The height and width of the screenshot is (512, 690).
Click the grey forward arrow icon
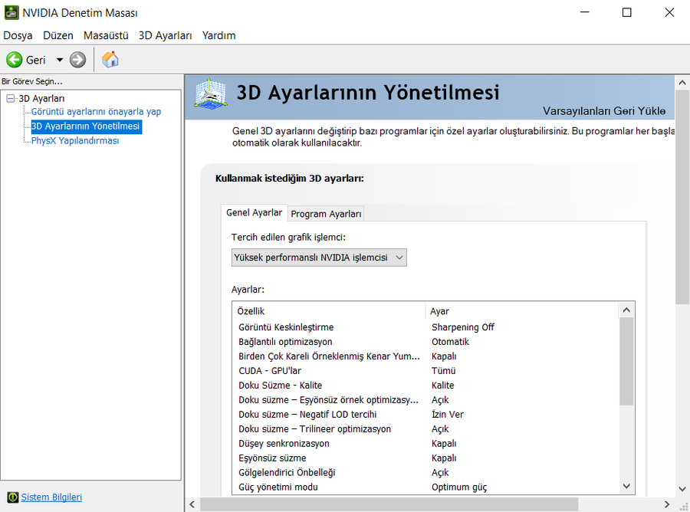78,59
